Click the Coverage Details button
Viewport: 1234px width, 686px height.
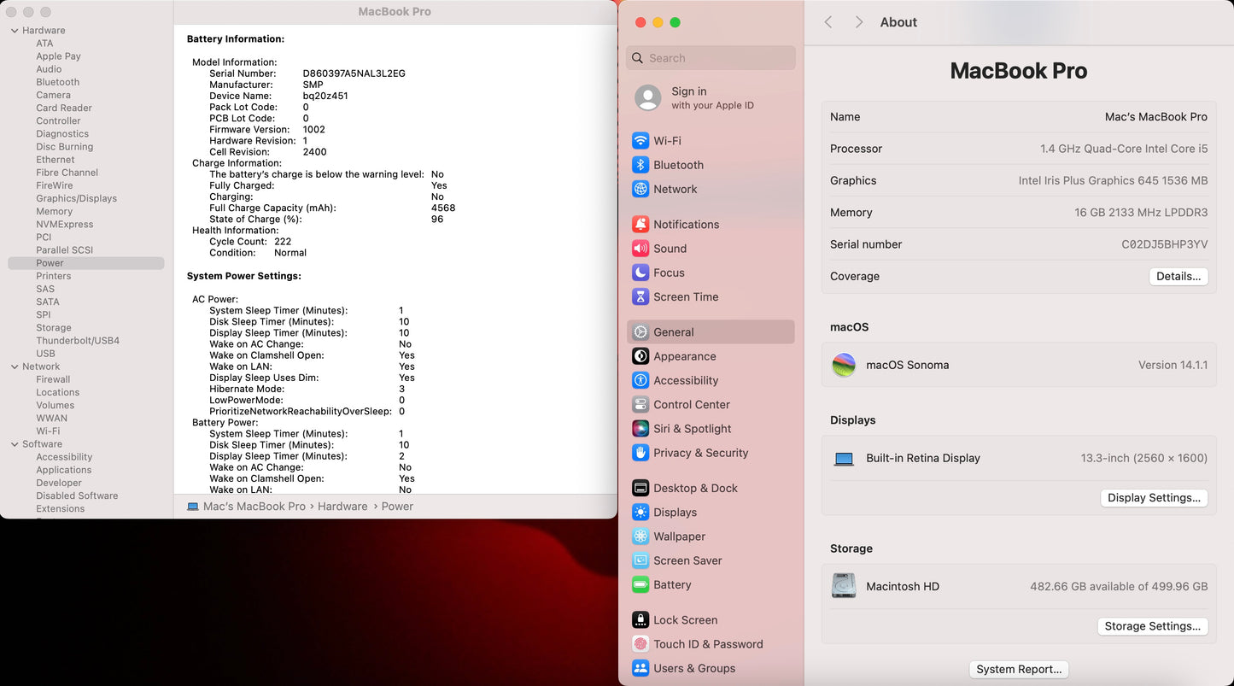pyautogui.click(x=1178, y=277)
